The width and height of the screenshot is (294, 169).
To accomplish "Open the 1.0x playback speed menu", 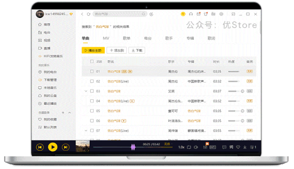I will [181, 147].
